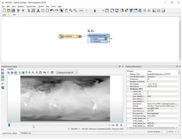Click the first run icon above RasterBandSeparator
The height and width of the screenshot is (139, 182).
(89, 31)
